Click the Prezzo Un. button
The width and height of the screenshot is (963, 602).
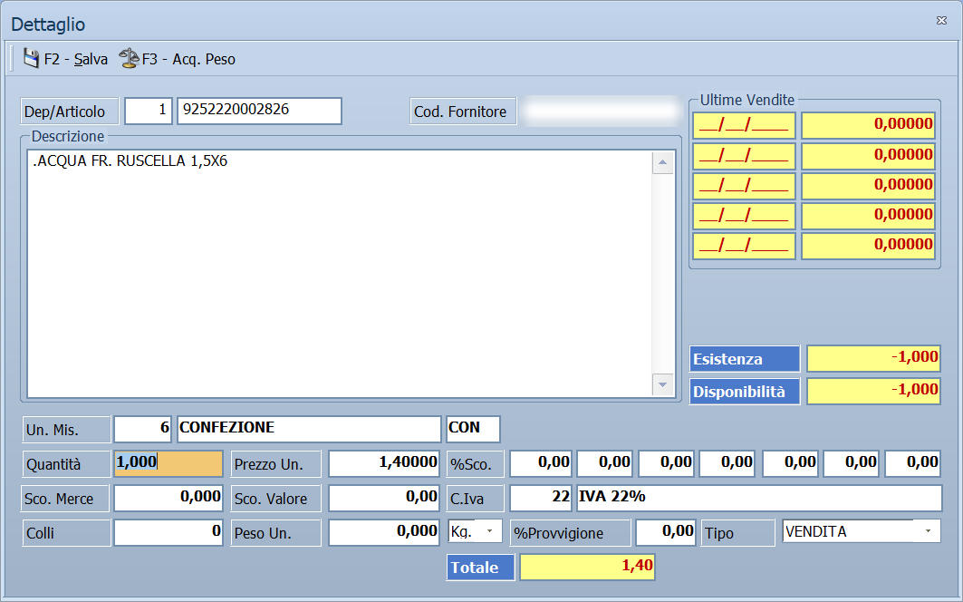pos(275,463)
